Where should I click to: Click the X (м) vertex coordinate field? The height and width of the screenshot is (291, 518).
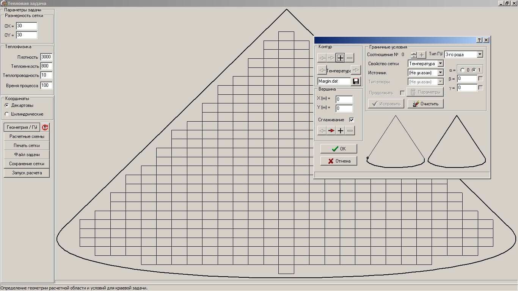[344, 99]
